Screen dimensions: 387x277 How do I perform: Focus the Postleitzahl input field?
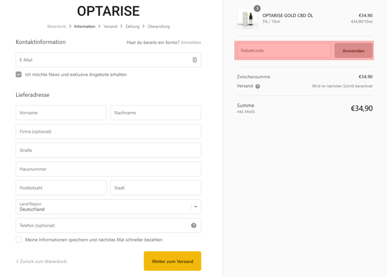click(x=61, y=188)
